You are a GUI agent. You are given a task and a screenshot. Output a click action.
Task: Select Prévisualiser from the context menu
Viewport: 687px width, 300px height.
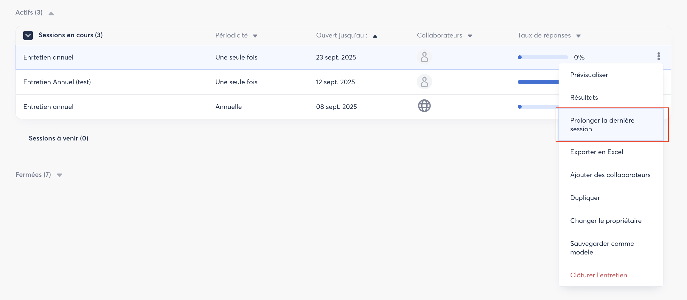[x=589, y=75]
